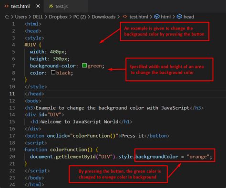The height and width of the screenshot is (188, 226).
Task: Click the </body> closing tag
Action: click(x=34, y=178)
